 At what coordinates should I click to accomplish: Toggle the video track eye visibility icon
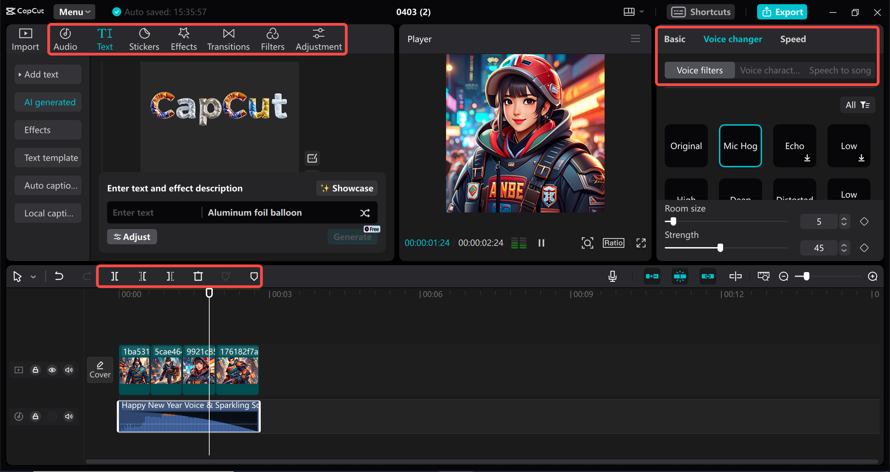52,370
